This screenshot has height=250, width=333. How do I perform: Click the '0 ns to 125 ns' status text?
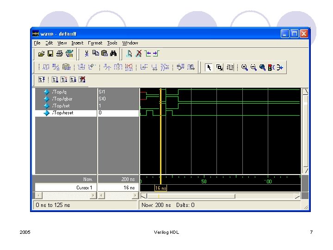53,205
